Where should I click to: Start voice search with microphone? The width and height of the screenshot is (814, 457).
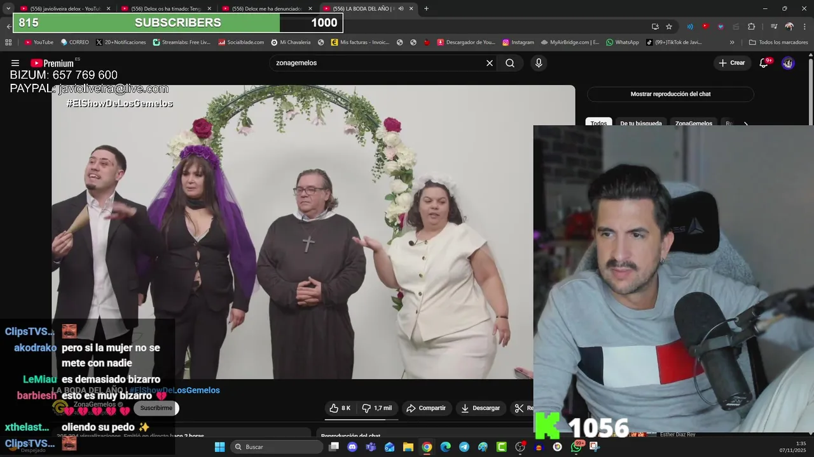[539, 63]
